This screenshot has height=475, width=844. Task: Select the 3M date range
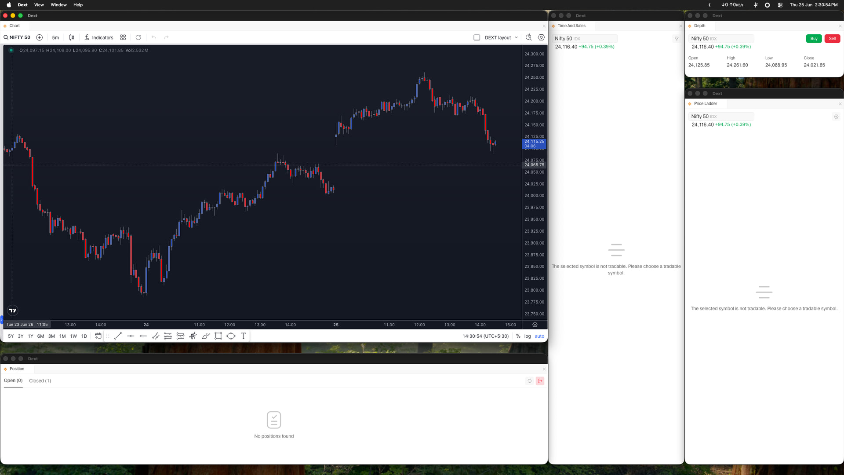point(51,336)
